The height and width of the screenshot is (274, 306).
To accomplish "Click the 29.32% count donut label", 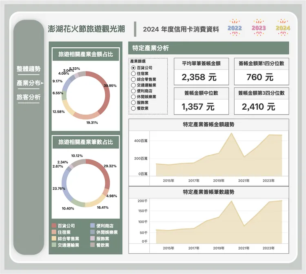I will [110, 166].
